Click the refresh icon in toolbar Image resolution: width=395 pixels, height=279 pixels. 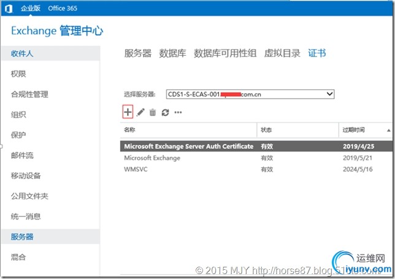(165, 112)
